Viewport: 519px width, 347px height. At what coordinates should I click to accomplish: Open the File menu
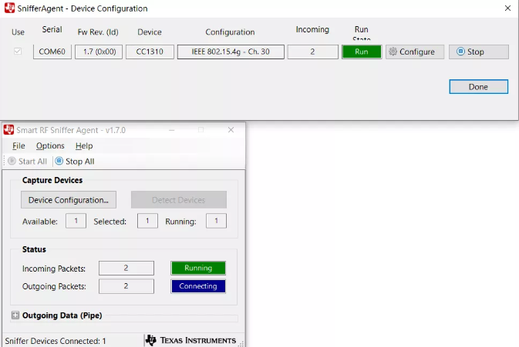click(19, 145)
